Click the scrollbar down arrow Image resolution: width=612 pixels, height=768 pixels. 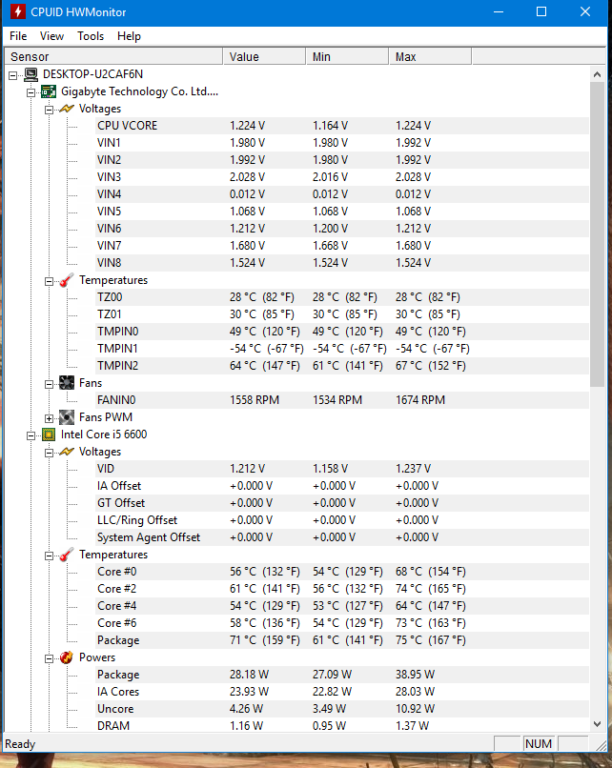[x=597, y=723]
